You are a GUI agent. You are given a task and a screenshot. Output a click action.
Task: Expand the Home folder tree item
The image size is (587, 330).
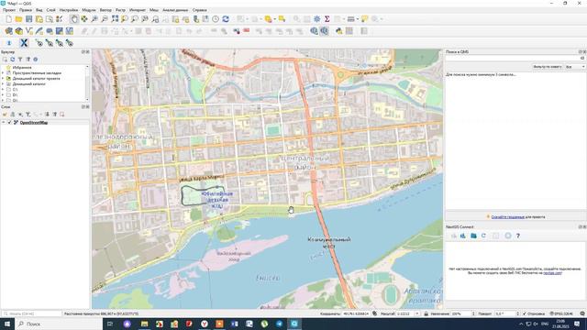point(3,83)
